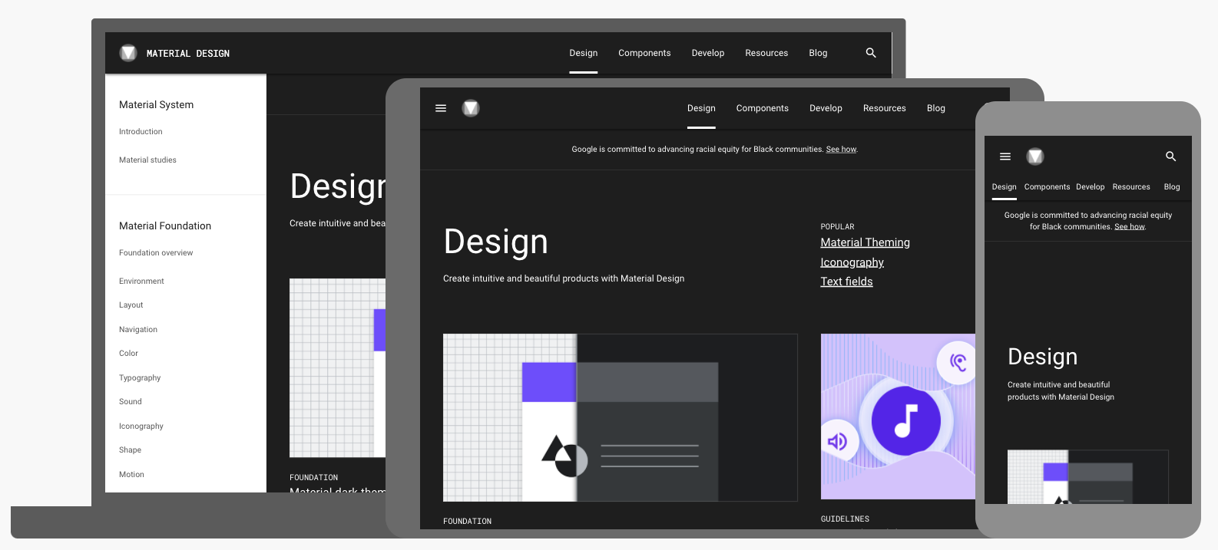Click the Design heading on the tablet
The height and width of the screenshot is (550, 1218).
[x=496, y=242]
